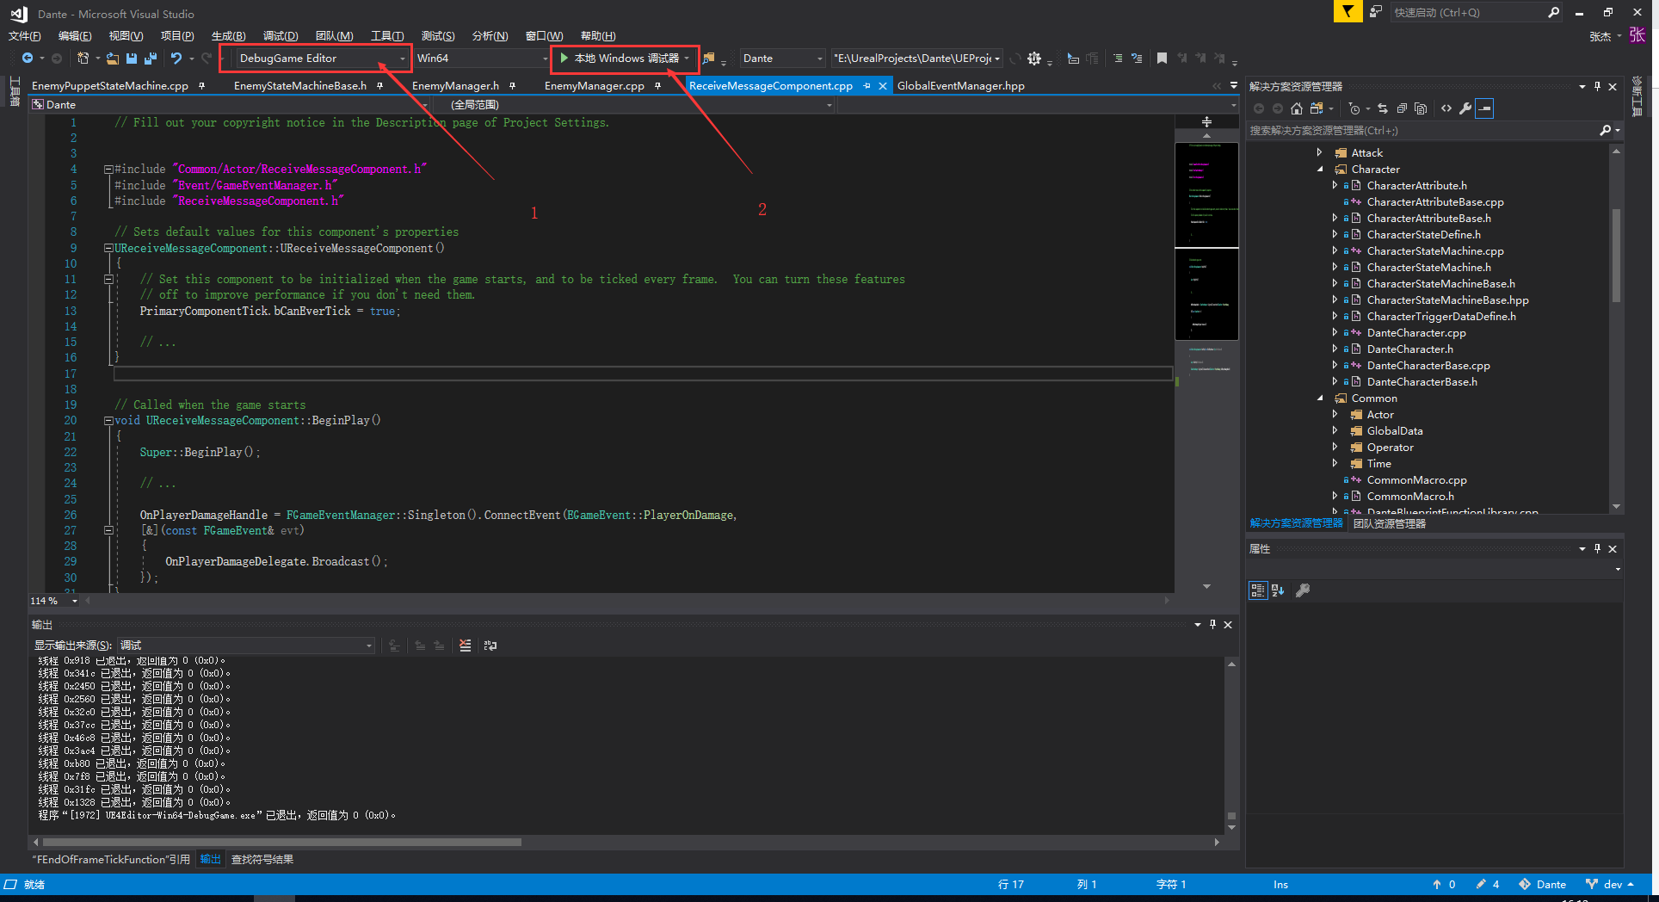
Task: Click the Sync with Active Document icon
Action: 1382,108
